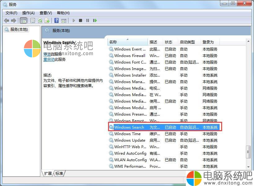The image size is (254, 186).
Task: Click the Export List toolbar icon
Action: (x=47, y=20)
